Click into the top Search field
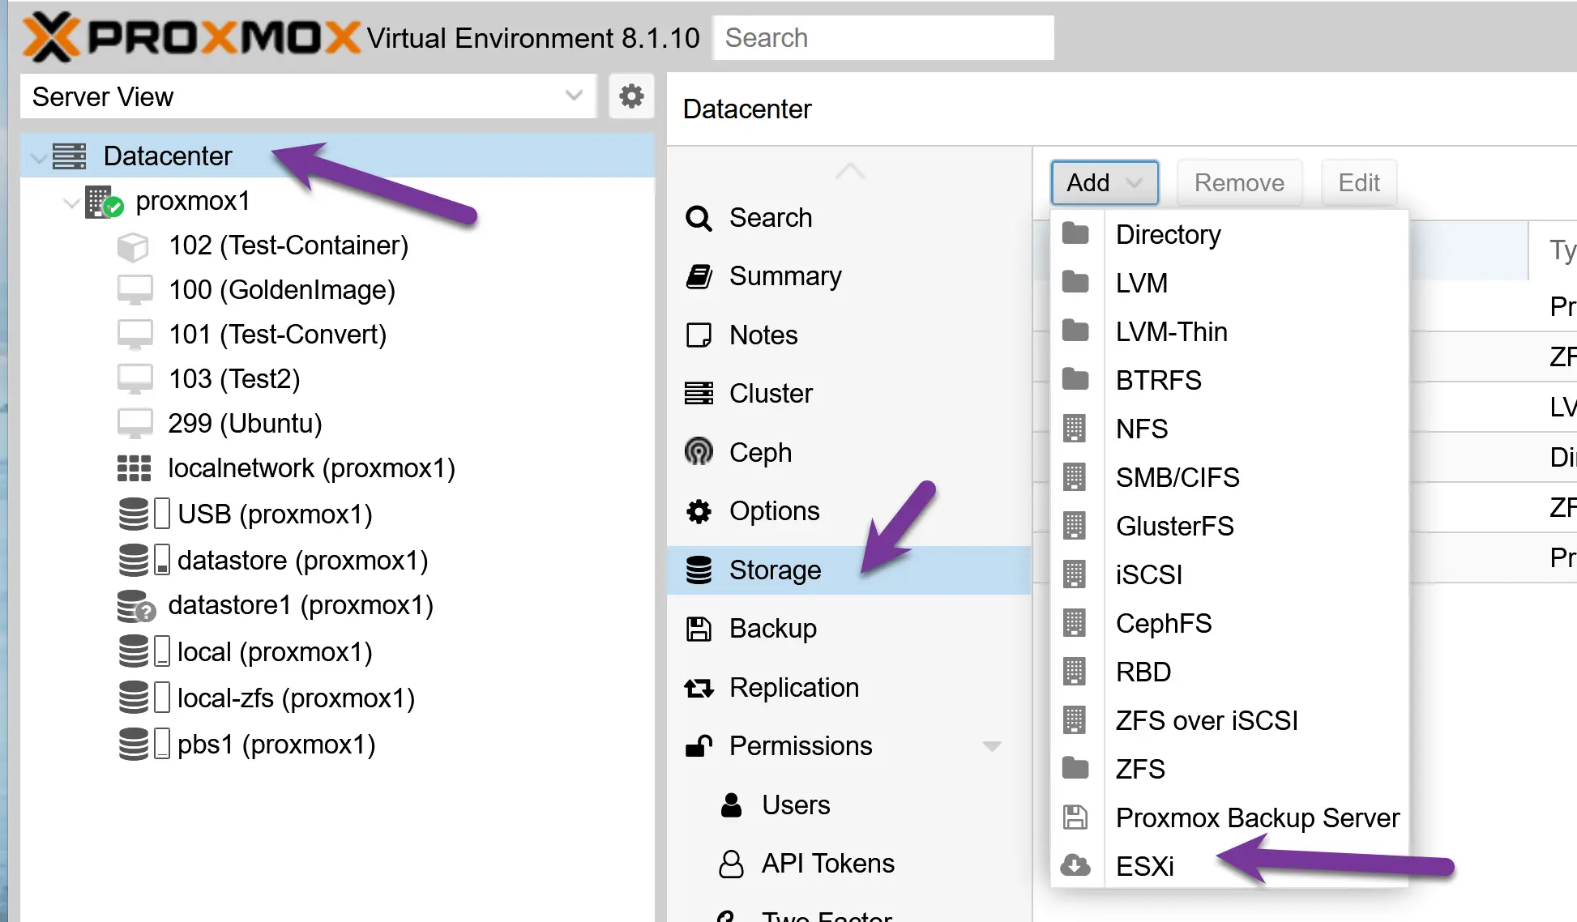This screenshot has width=1577, height=922. tap(883, 38)
